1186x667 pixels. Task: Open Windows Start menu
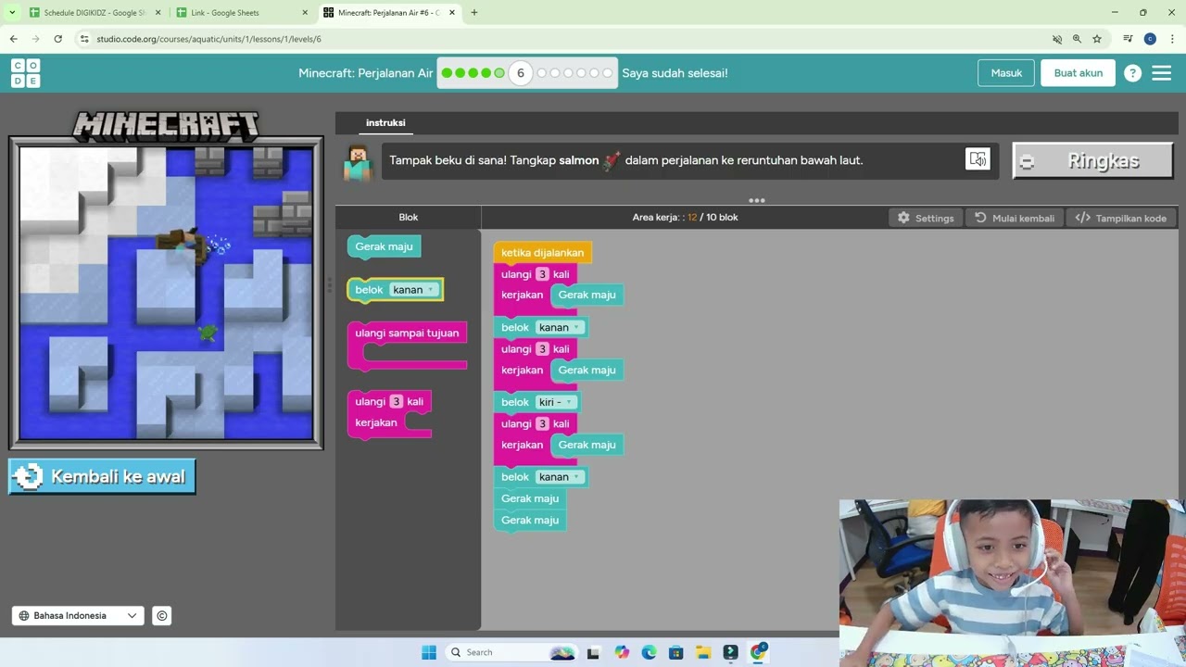point(429,652)
